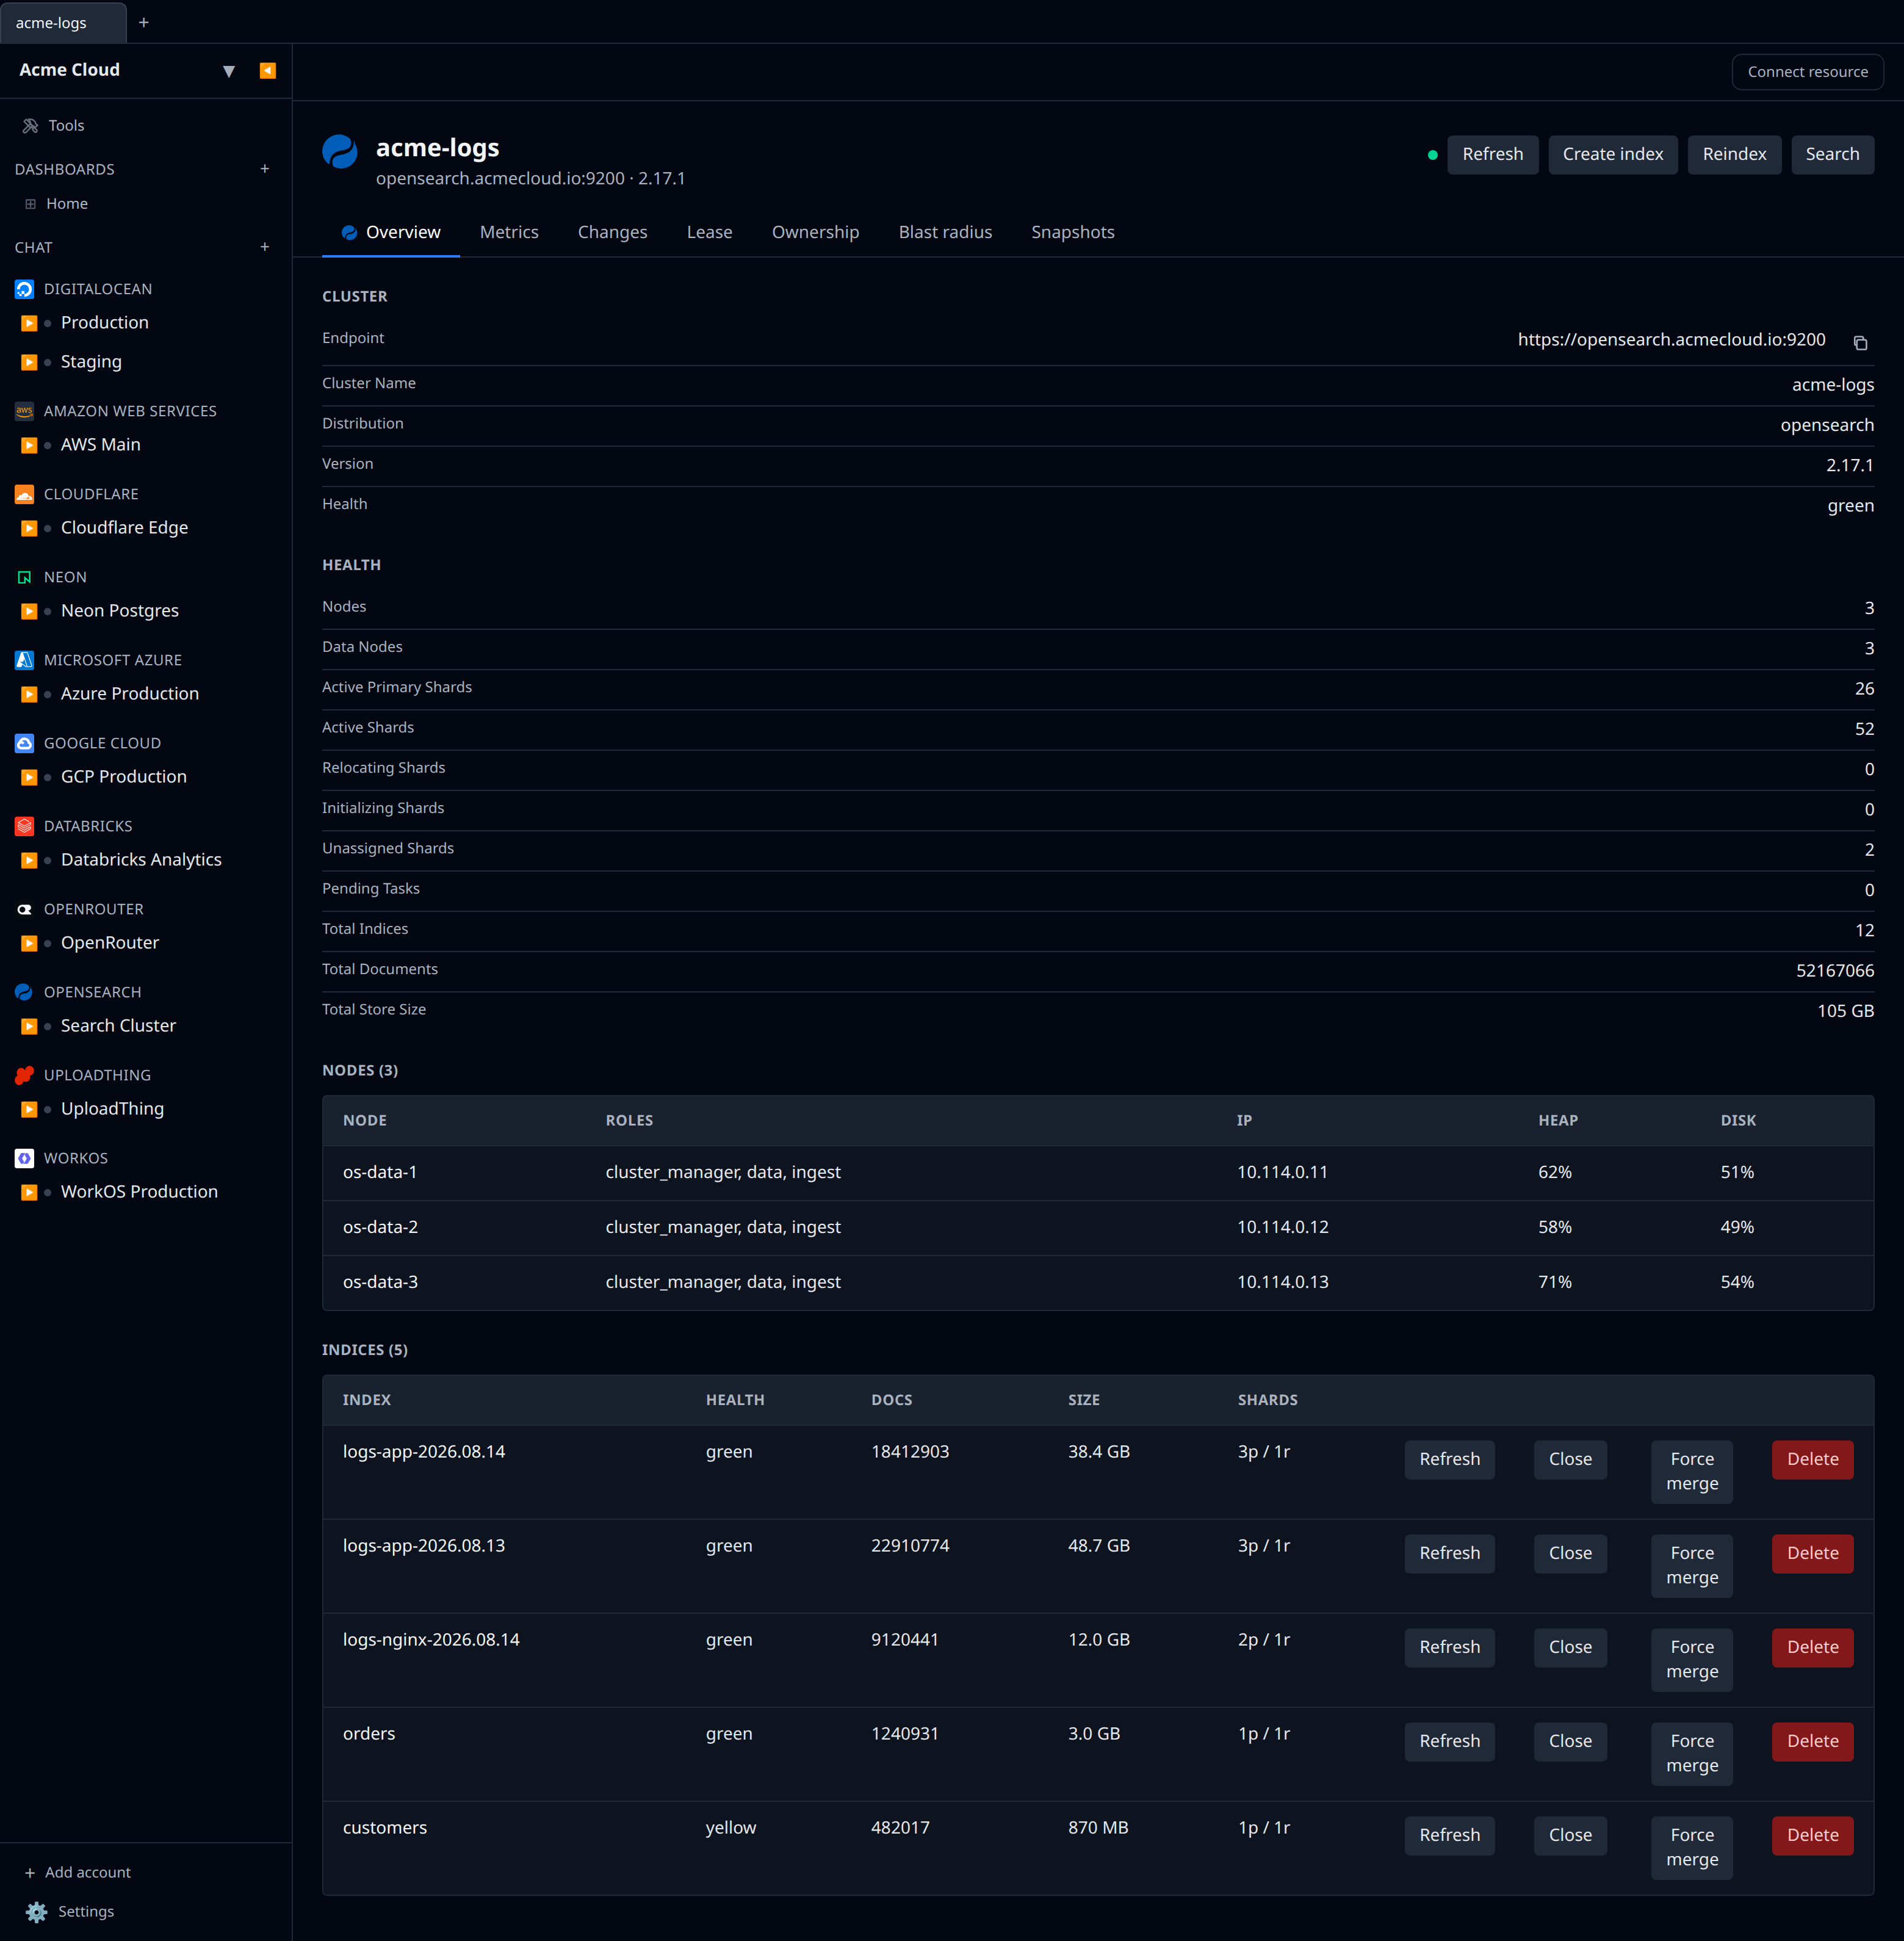The height and width of the screenshot is (1941, 1904).
Task: Click the Home dashboard grid icon
Action: tap(30, 204)
